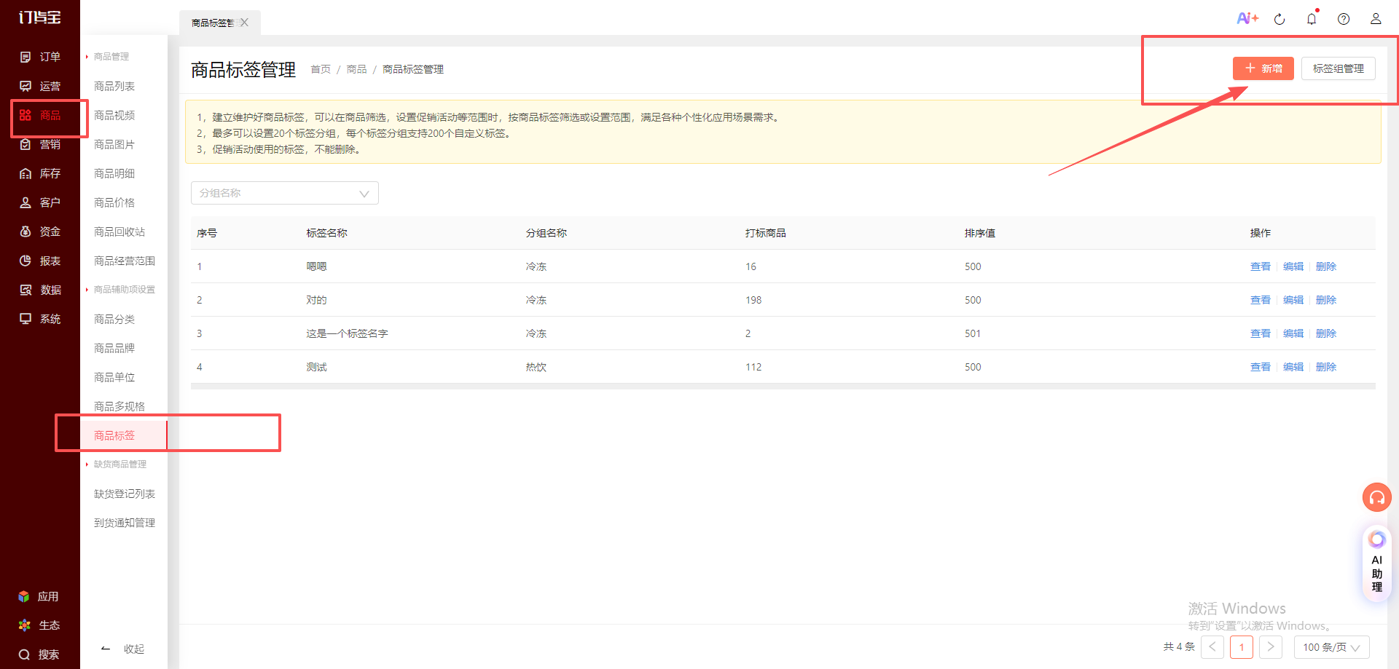This screenshot has height=669, width=1399.
Task: Select 缺货登记列表 in submenu
Action: pyautogui.click(x=125, y=494)
